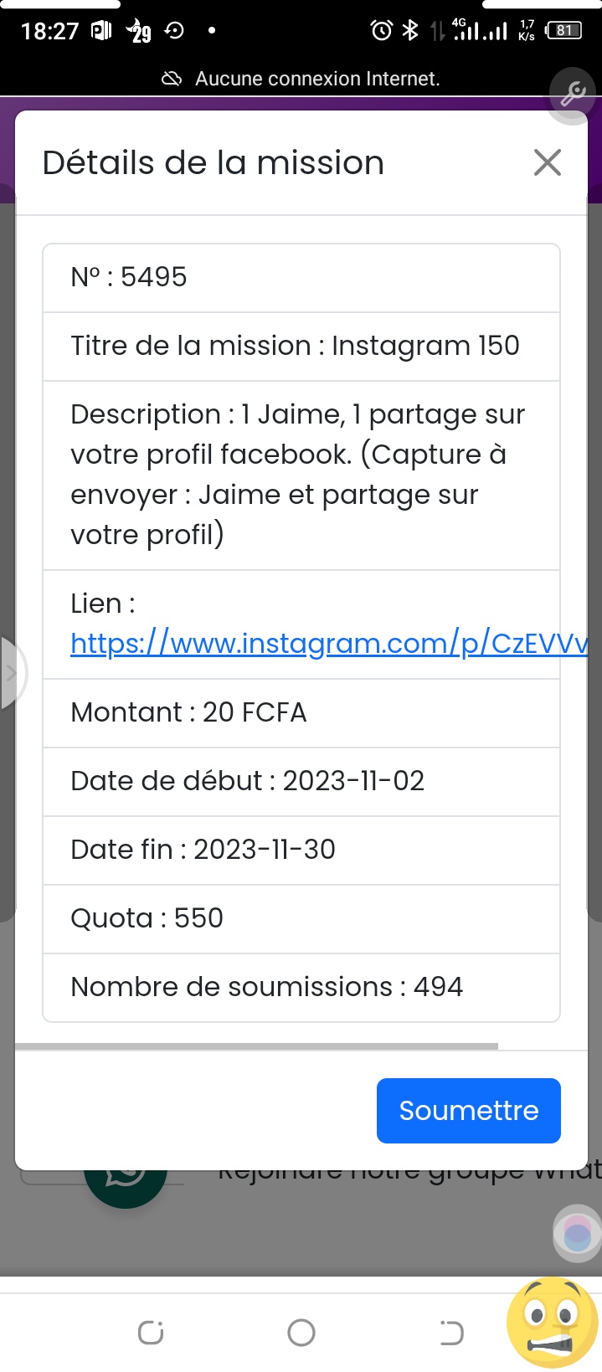Tap the Bluetooth status bar icon
Screen dimensions: 602x1372
pyautogui.click(x=410, y=31)
